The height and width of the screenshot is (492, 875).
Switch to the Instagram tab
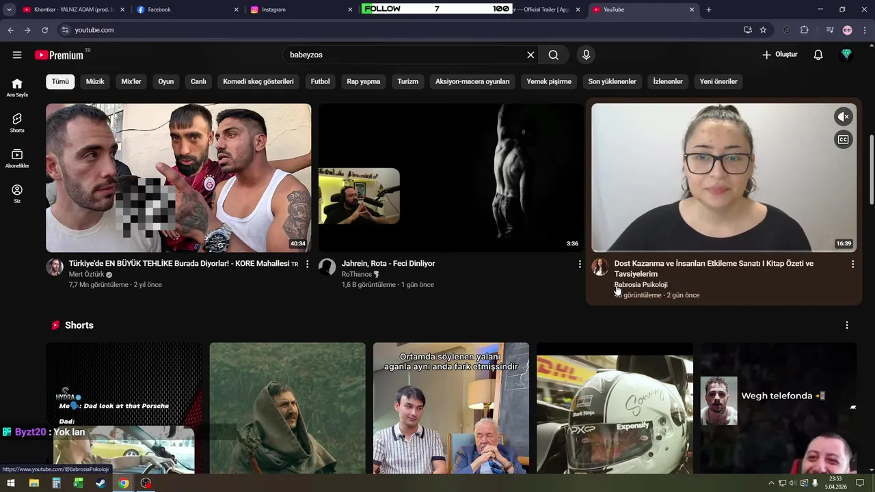tap(301, 10)
